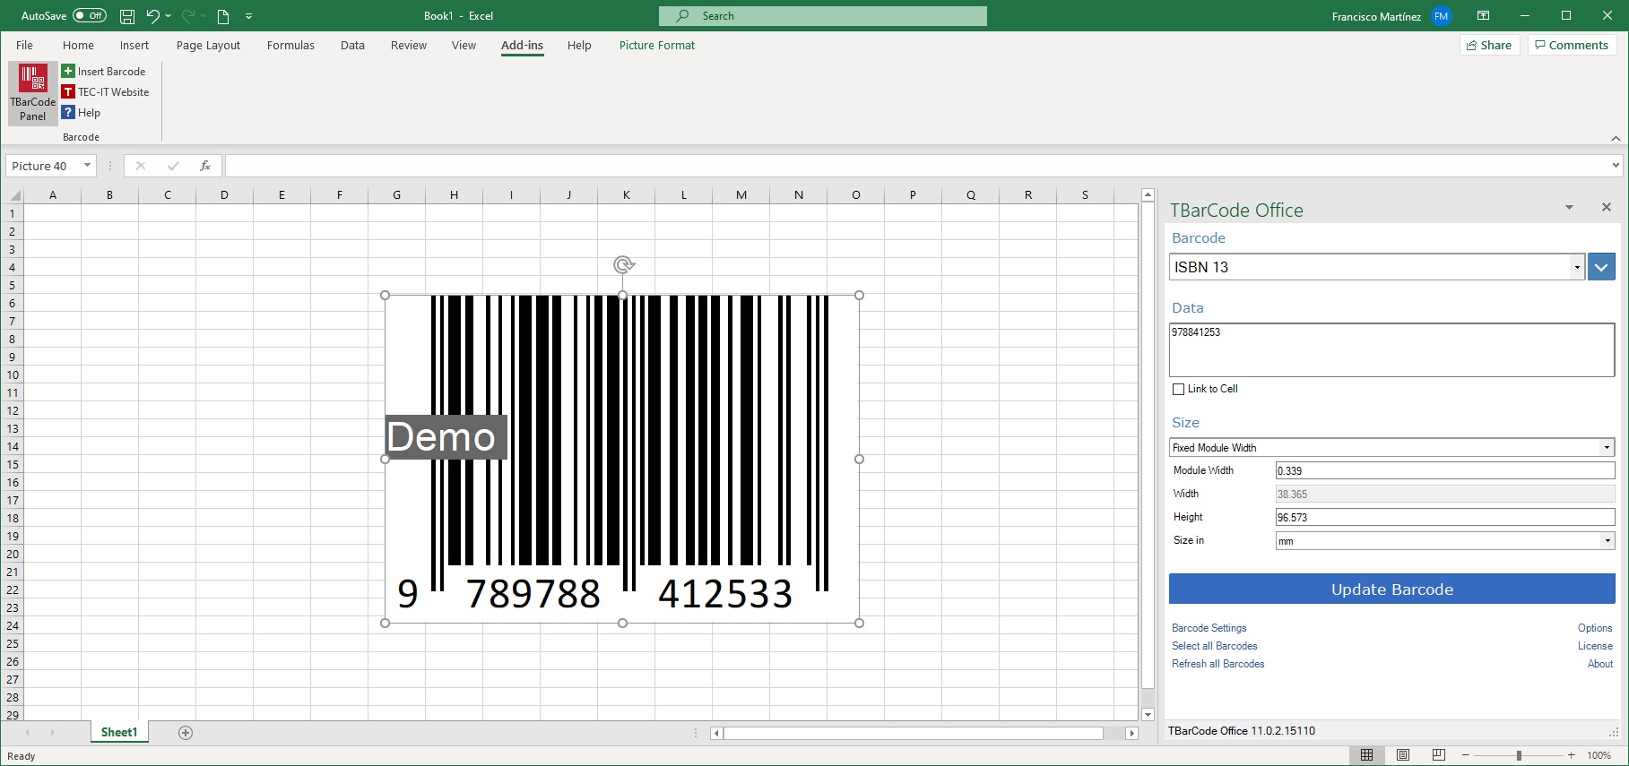Confirm formula entry with the checkmark icon
The width and height of the screenshot is (1629, 766).
(173, 166)
